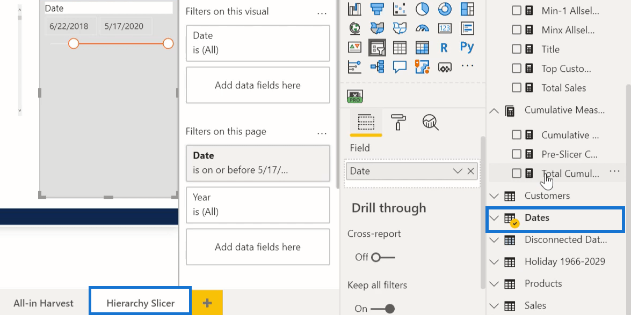Switch to Hierarchy Slicer page tab
Image resolution: width=631 pixels, height=315 pixels.
141,303
